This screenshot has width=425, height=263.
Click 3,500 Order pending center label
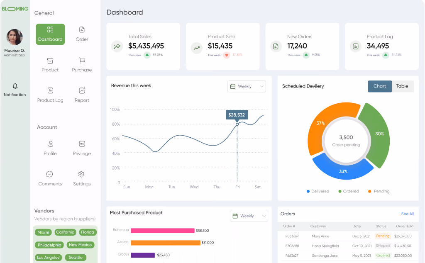click(346, 141)
